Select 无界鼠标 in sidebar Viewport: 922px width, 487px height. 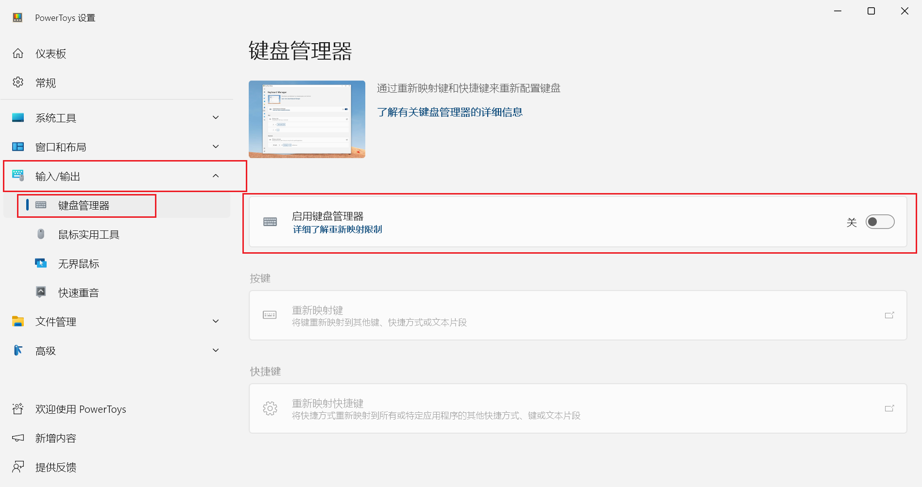pyautogui.click(x=117, y=263)
